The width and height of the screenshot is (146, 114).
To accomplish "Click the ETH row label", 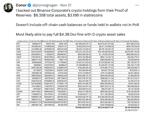I will 18,46.
